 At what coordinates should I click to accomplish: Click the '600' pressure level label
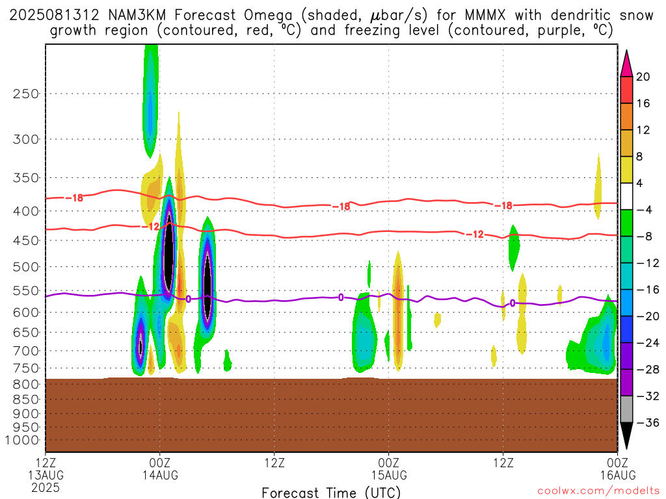pos(25,313)
